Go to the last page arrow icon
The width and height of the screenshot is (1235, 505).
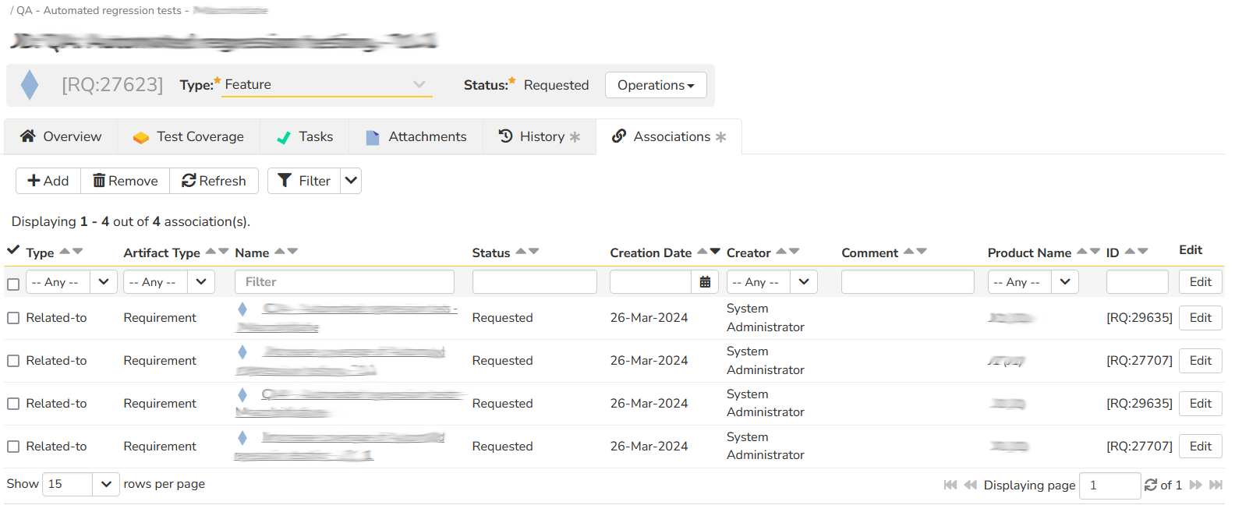click(1216, 485)
